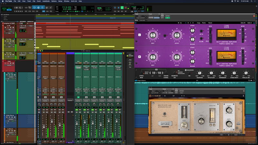The height and width of the screenshot is (145, 258).
Task: Click the Drive knob on Rev Plate-140
Action: click(x=184, y=125)
